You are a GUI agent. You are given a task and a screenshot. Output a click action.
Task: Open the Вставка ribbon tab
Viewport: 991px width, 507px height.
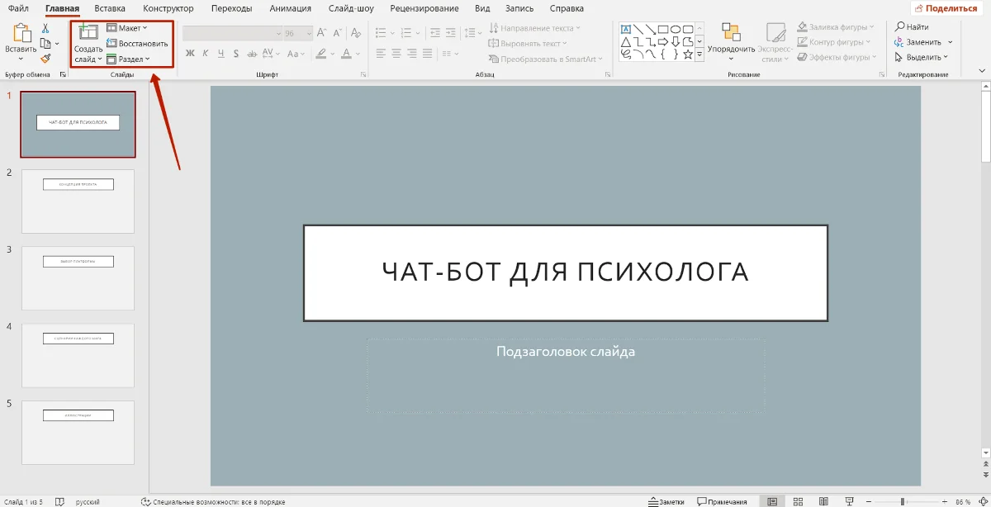point(110,8)
